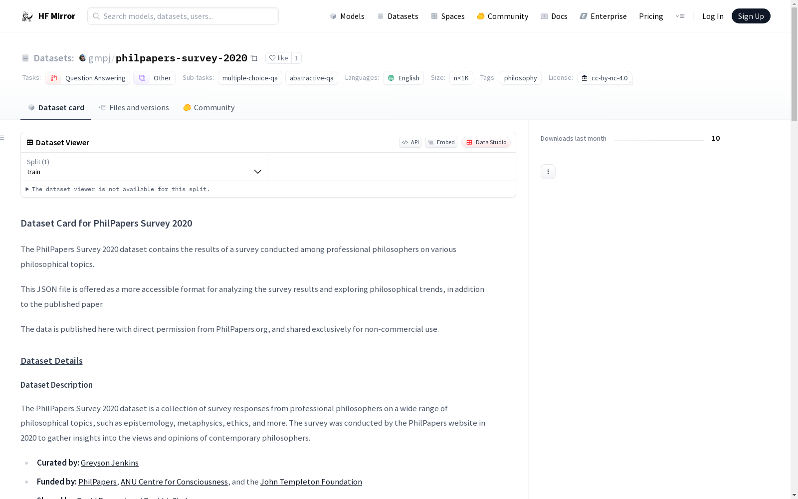
Task: Open the Split train dropdown
Action: [144, 167]
